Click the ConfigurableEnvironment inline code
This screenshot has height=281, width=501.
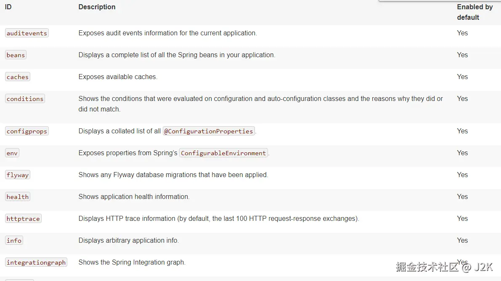[x=223, y=153]
